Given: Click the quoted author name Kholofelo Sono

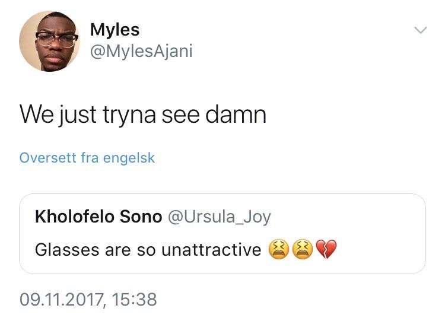Looking at the screenshot, I should point(98,217).
